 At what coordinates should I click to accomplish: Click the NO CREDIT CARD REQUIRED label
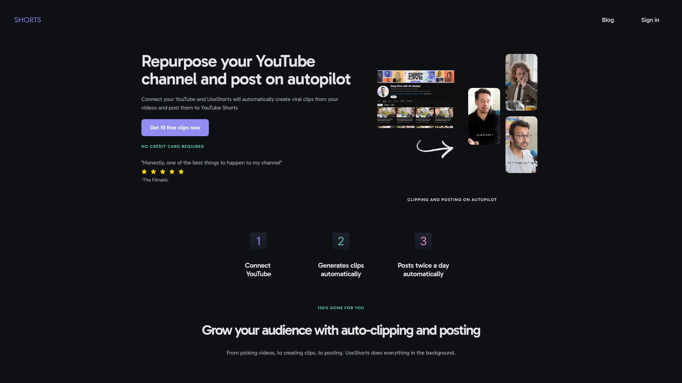pyautogui.click(x=173, y=146)
